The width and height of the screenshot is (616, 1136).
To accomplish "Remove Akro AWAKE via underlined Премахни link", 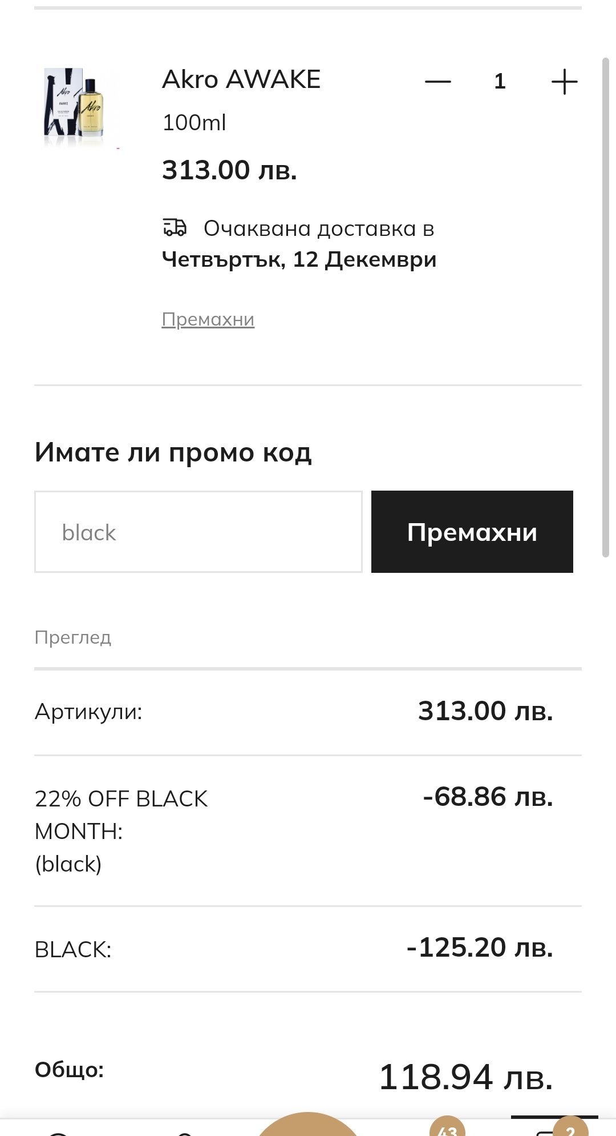I will pyautogui.click(x=208, y=319).
